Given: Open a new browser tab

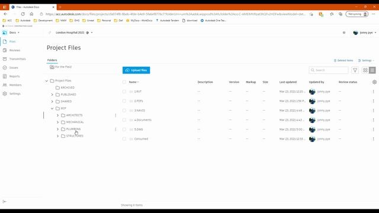Looking at the screenshot, I should point(60,7).
